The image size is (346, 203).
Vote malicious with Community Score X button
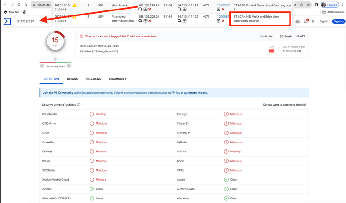(x=42, y=66)
